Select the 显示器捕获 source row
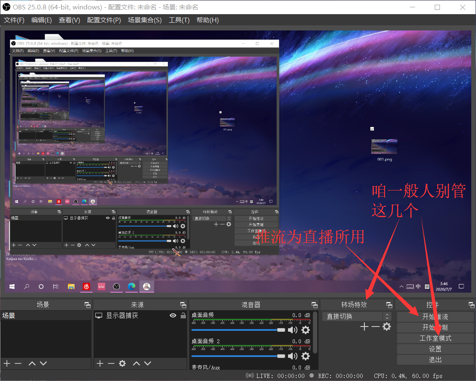 (x=140, y=315)
